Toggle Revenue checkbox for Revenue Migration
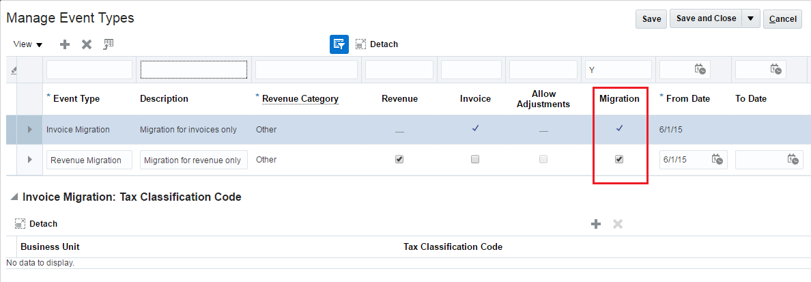 point(399,160)
